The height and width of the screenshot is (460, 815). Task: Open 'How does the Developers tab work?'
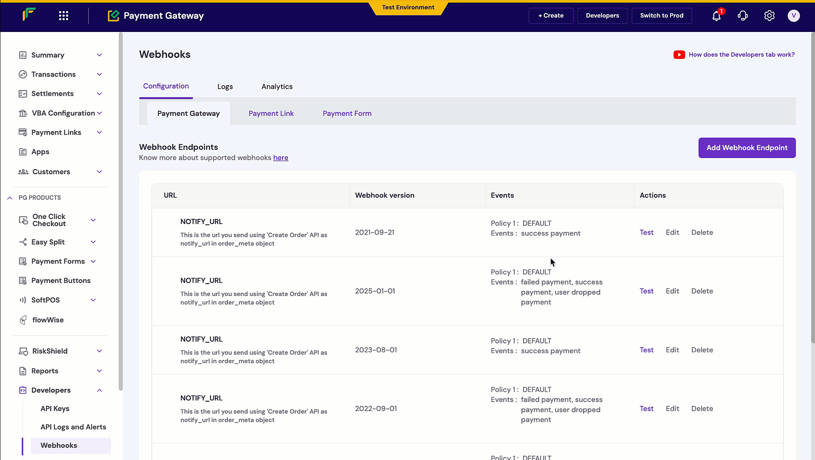[x=741, y=55]
